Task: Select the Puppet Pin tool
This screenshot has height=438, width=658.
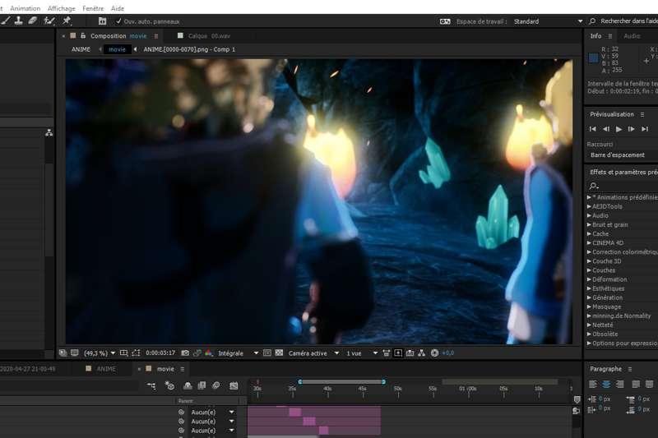Action: point(67,21)
